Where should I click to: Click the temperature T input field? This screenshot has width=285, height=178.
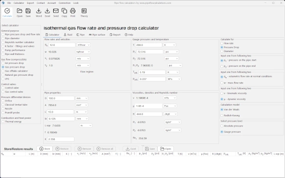point(149,45)
